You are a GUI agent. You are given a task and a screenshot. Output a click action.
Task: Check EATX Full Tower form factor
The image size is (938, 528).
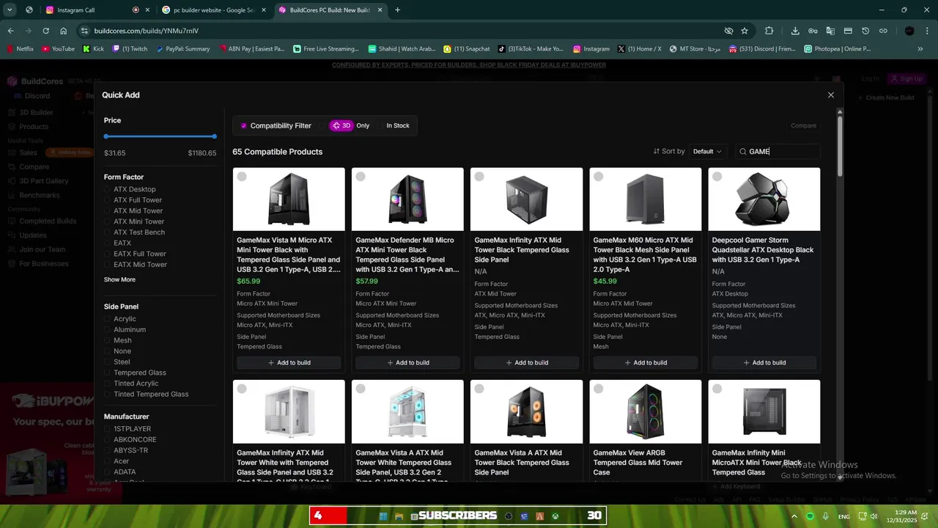108,254
